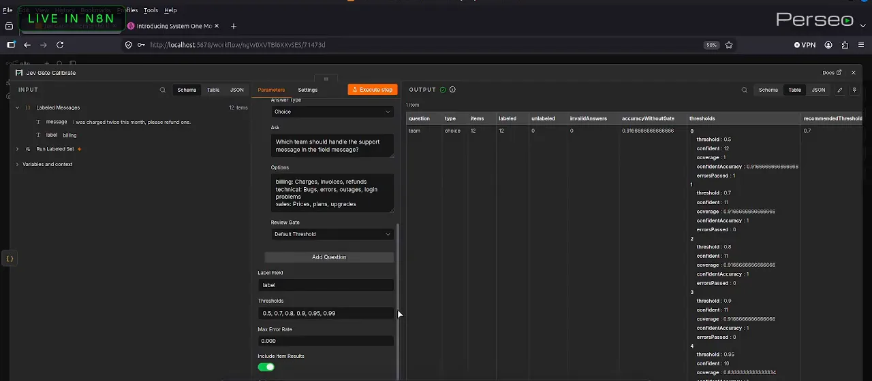
Task: Open the Parameters tab
Action: tap(271, 90)
